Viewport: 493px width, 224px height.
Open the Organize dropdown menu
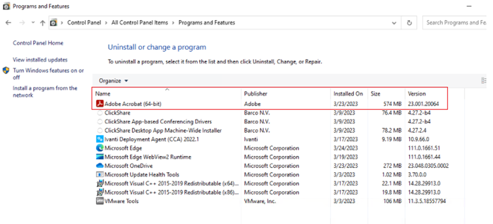click(x=113, y=81)
